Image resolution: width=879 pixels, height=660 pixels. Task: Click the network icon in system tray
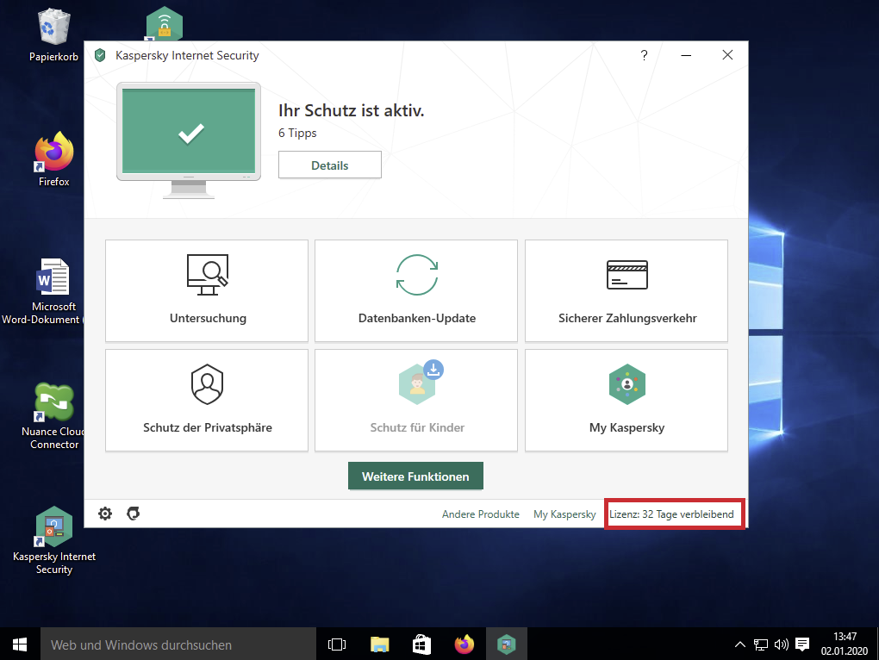(761, 644)
